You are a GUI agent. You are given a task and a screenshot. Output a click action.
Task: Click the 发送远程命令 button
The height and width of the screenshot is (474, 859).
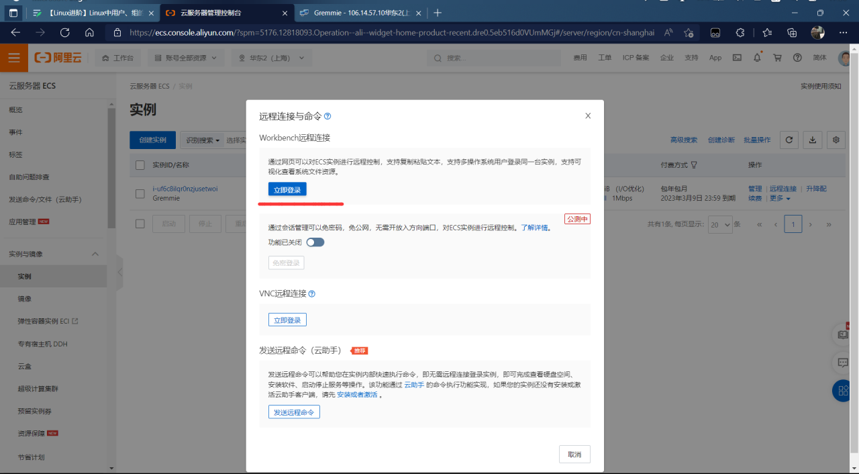pyautogui.click(x=294, y=412)
